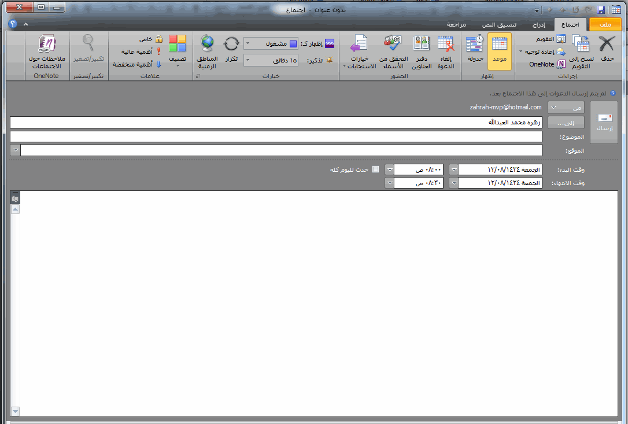Click Check Names (التحقق من الأسماء) icon
The image size is (628, 424).
[393, 43]
